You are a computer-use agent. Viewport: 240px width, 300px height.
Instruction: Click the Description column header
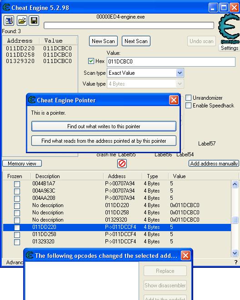coord(67,176)
